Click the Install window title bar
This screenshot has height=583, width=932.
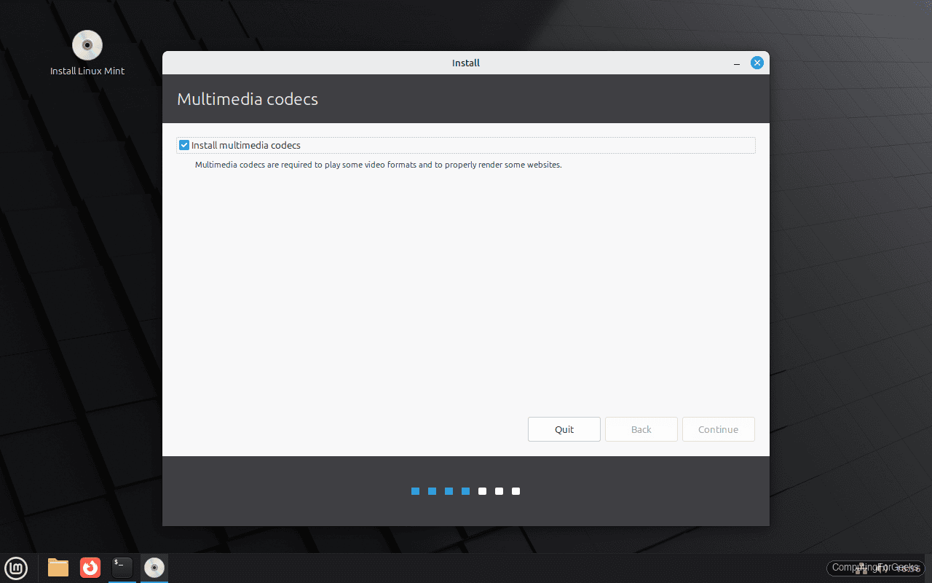click(x=466, y=63)
